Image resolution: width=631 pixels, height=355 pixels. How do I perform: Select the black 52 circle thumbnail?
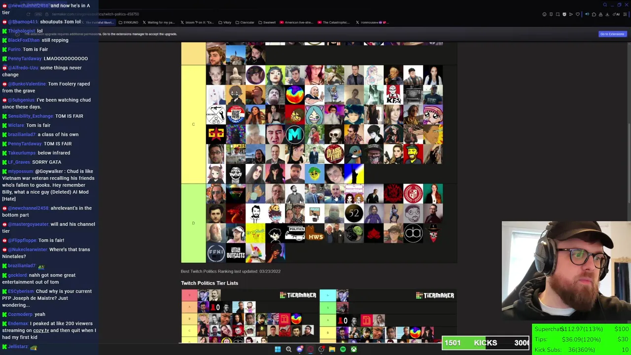point(354,213)
